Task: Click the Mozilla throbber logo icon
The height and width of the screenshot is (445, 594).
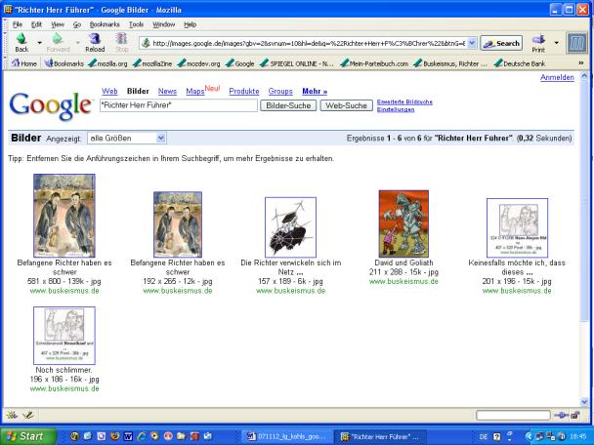Action: [x=576, y=43]
